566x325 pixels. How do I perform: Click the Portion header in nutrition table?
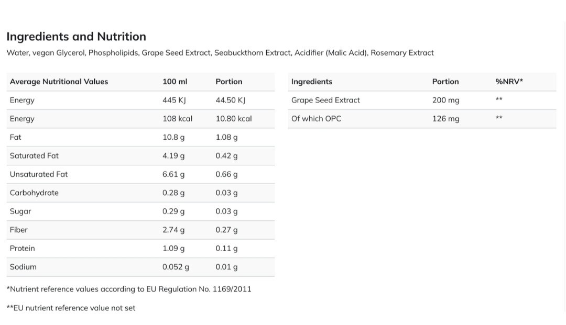point(229,82)
